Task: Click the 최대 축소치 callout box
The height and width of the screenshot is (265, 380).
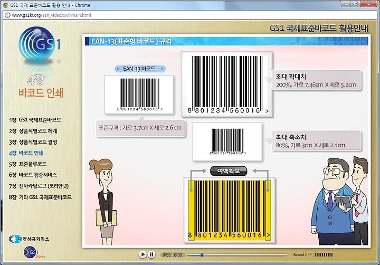Action: (x=317, y=141)
